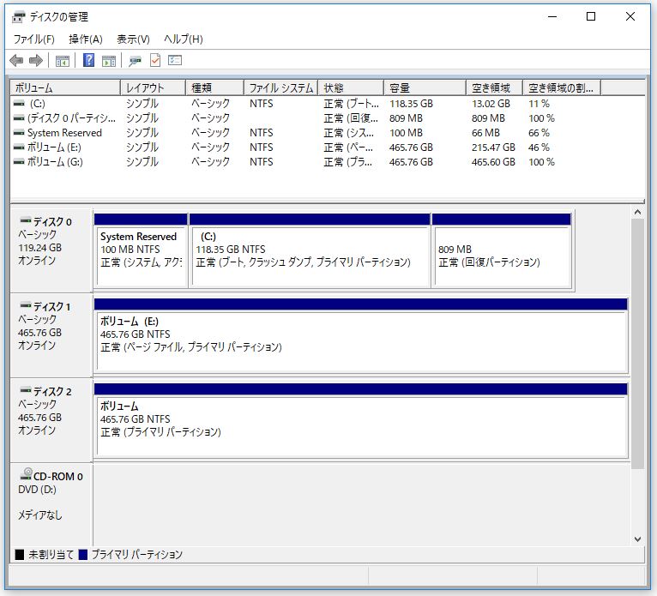Click the settings list toolbar icon
The height and width of the screenshot is (596, 657).
[x=175, y=60]
